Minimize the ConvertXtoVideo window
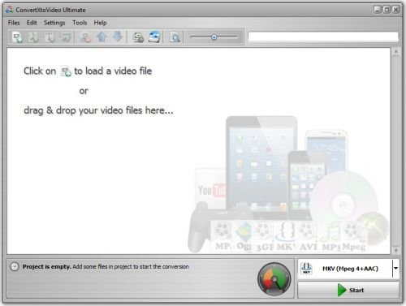 coord(378,10)
